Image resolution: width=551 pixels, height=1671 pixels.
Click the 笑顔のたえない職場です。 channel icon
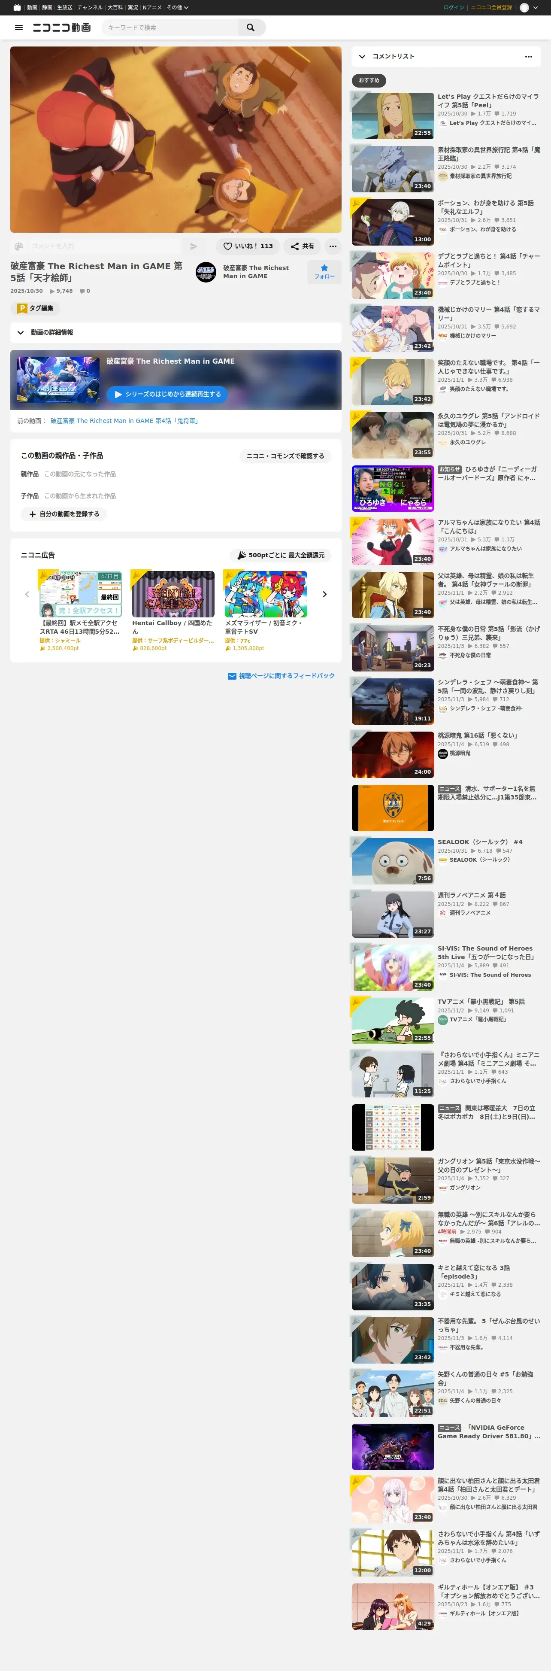point(443,389)
